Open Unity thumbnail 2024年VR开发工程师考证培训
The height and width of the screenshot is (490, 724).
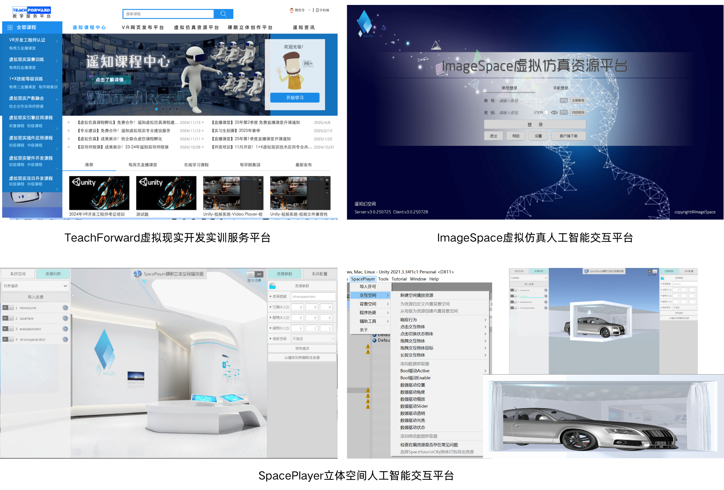[x=99, y=193]
